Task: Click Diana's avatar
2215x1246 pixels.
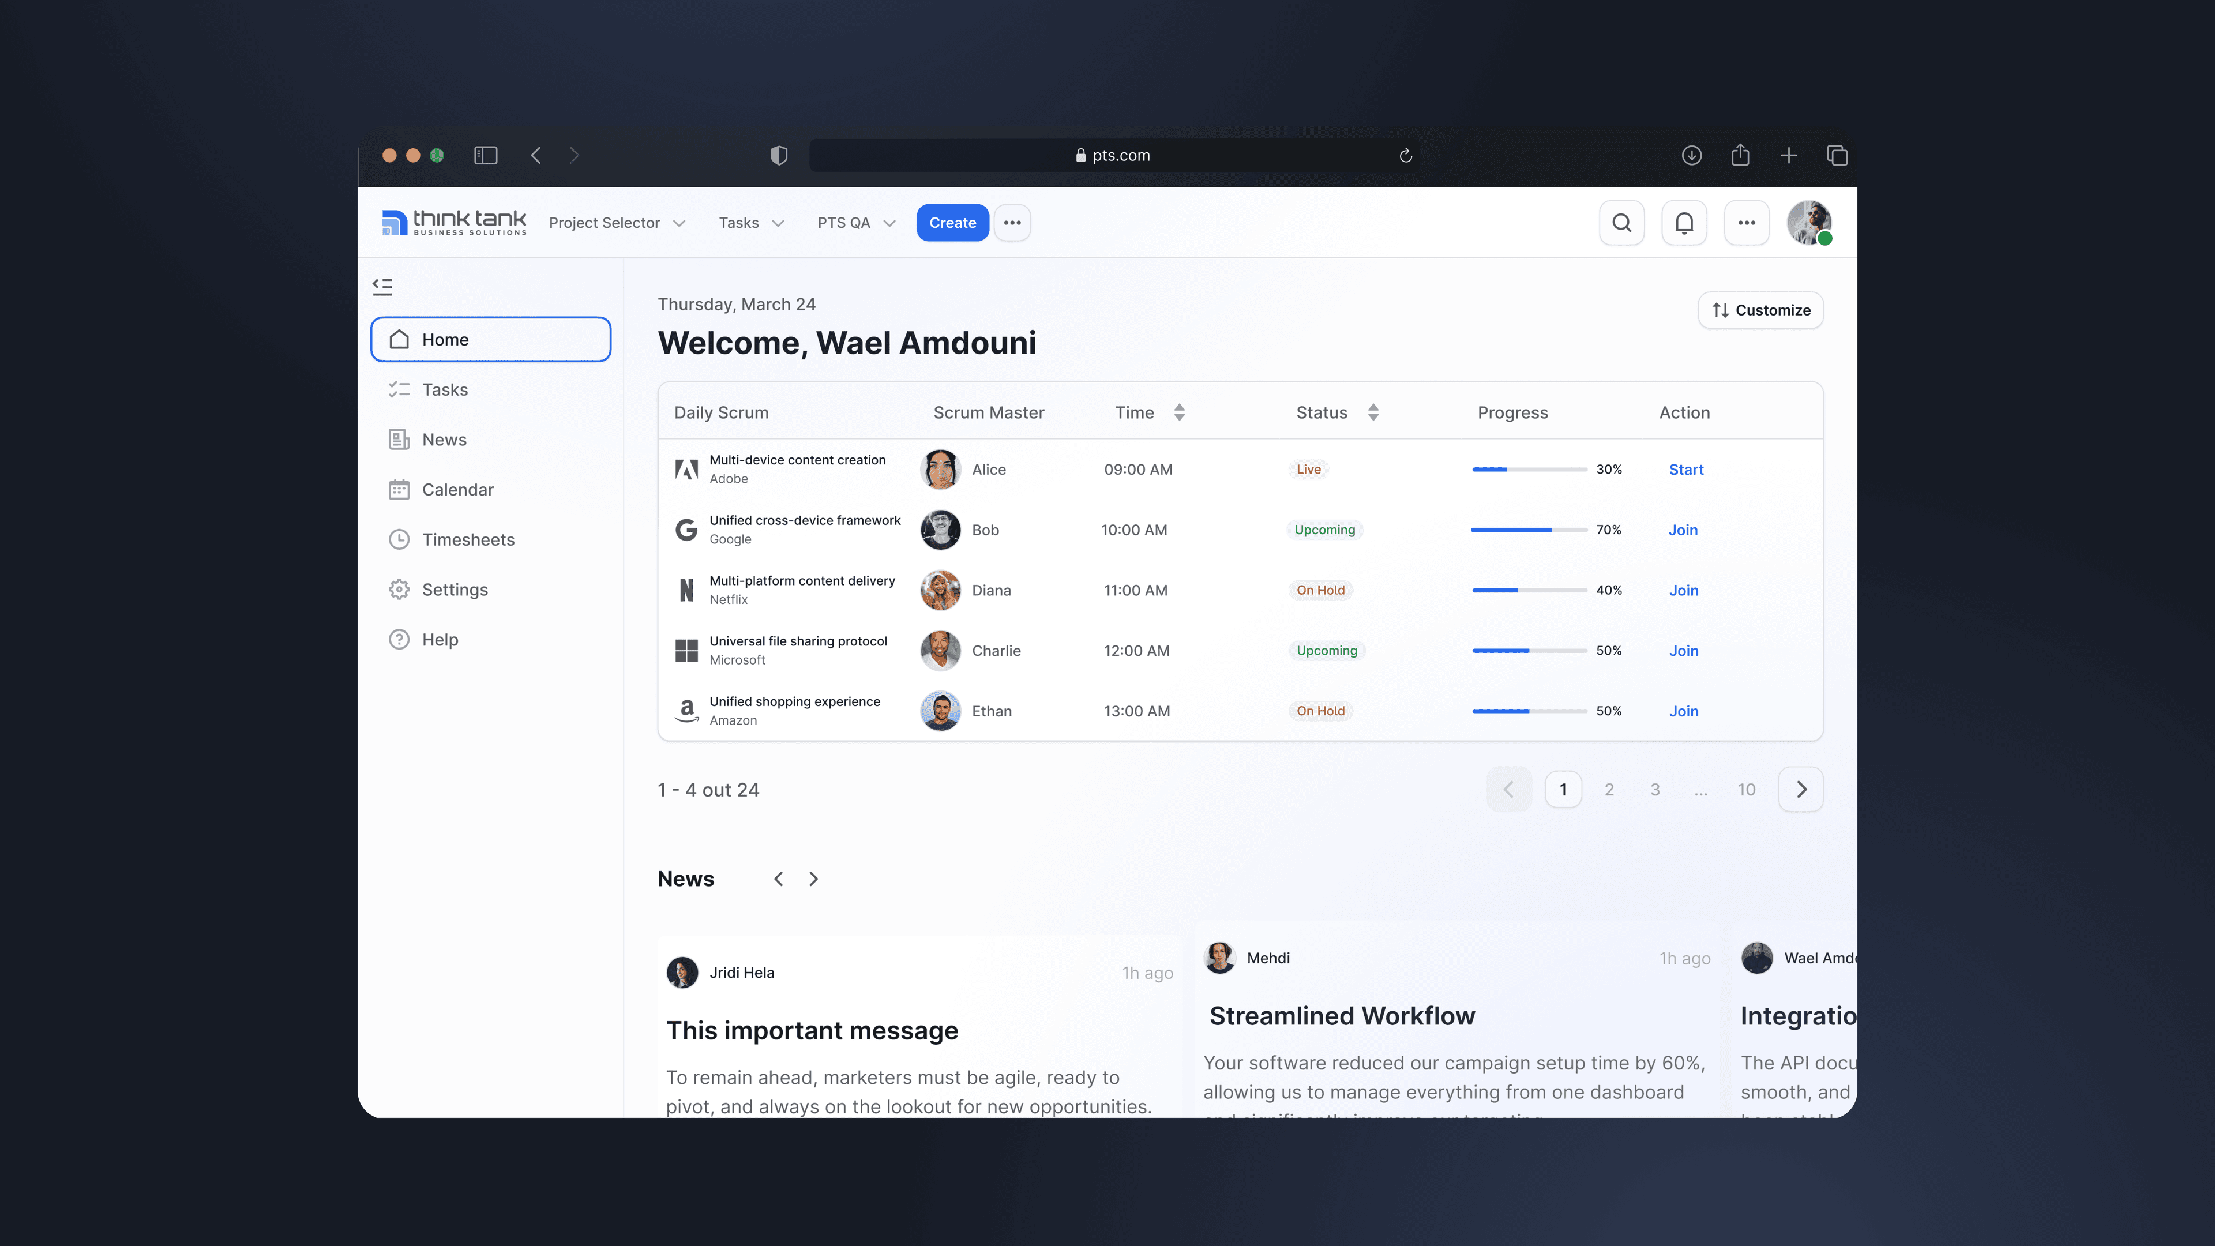Action: point(941,590)
